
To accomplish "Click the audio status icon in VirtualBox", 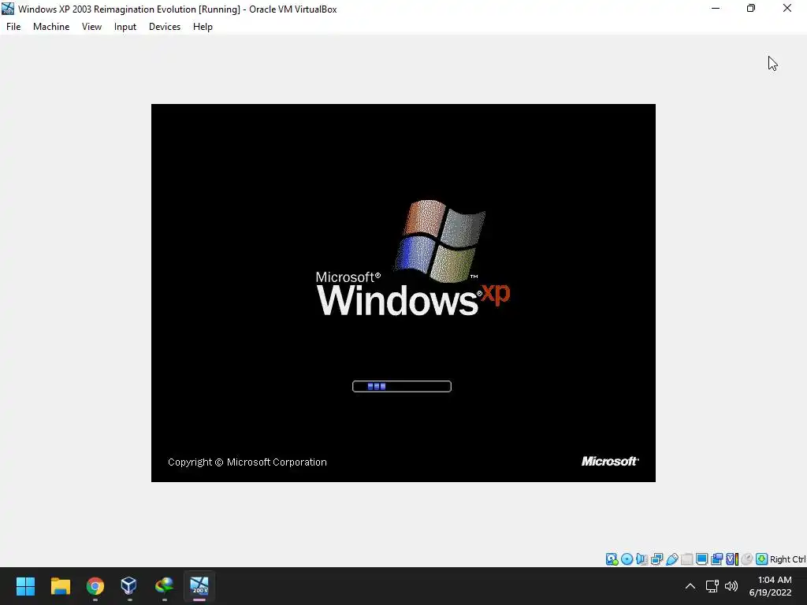I will (x=642, y=559).
